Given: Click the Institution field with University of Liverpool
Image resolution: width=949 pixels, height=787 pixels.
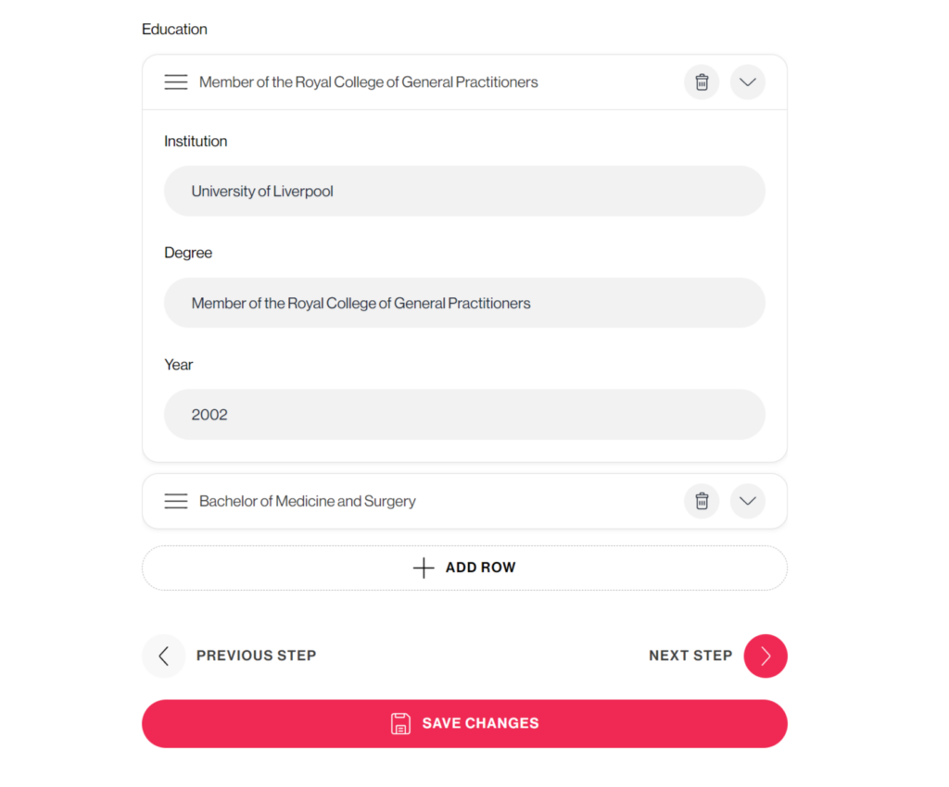Looking at the screenshot, I should 464,192.
